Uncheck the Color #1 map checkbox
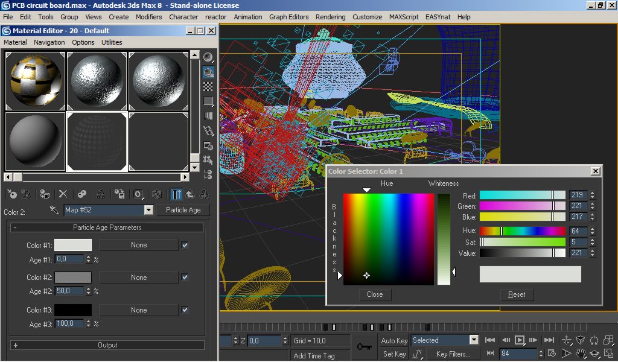Image resolution: width=618 pixels, height=362 pixels. 185,245
